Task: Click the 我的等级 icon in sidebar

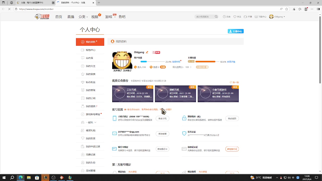Action: point(83,90)
